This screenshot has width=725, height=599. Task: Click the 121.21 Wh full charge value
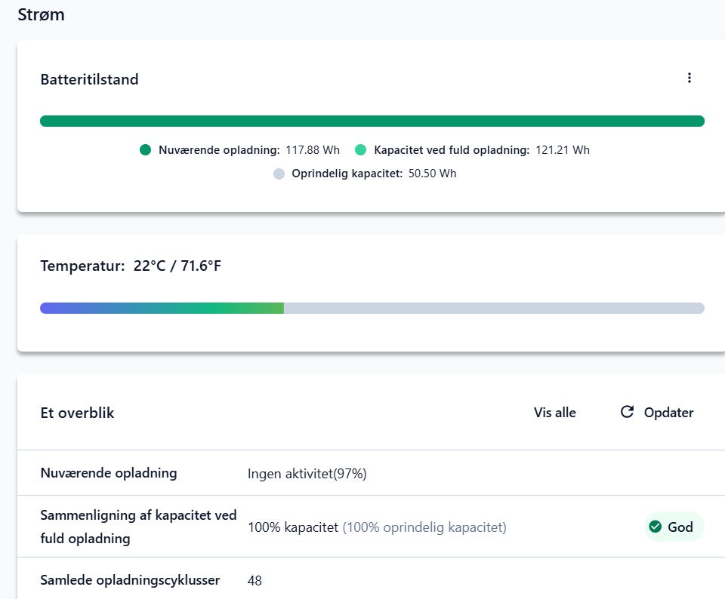[x=563, y=150]
